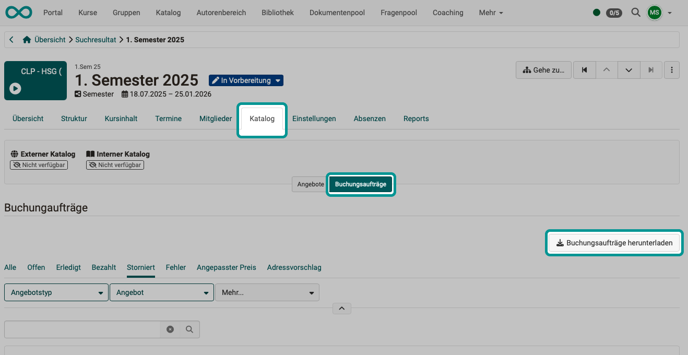This screenshot has height=355, width=688.
Task: Go back to Suchresultat breadcrumb link
Action: coord(96,40)
